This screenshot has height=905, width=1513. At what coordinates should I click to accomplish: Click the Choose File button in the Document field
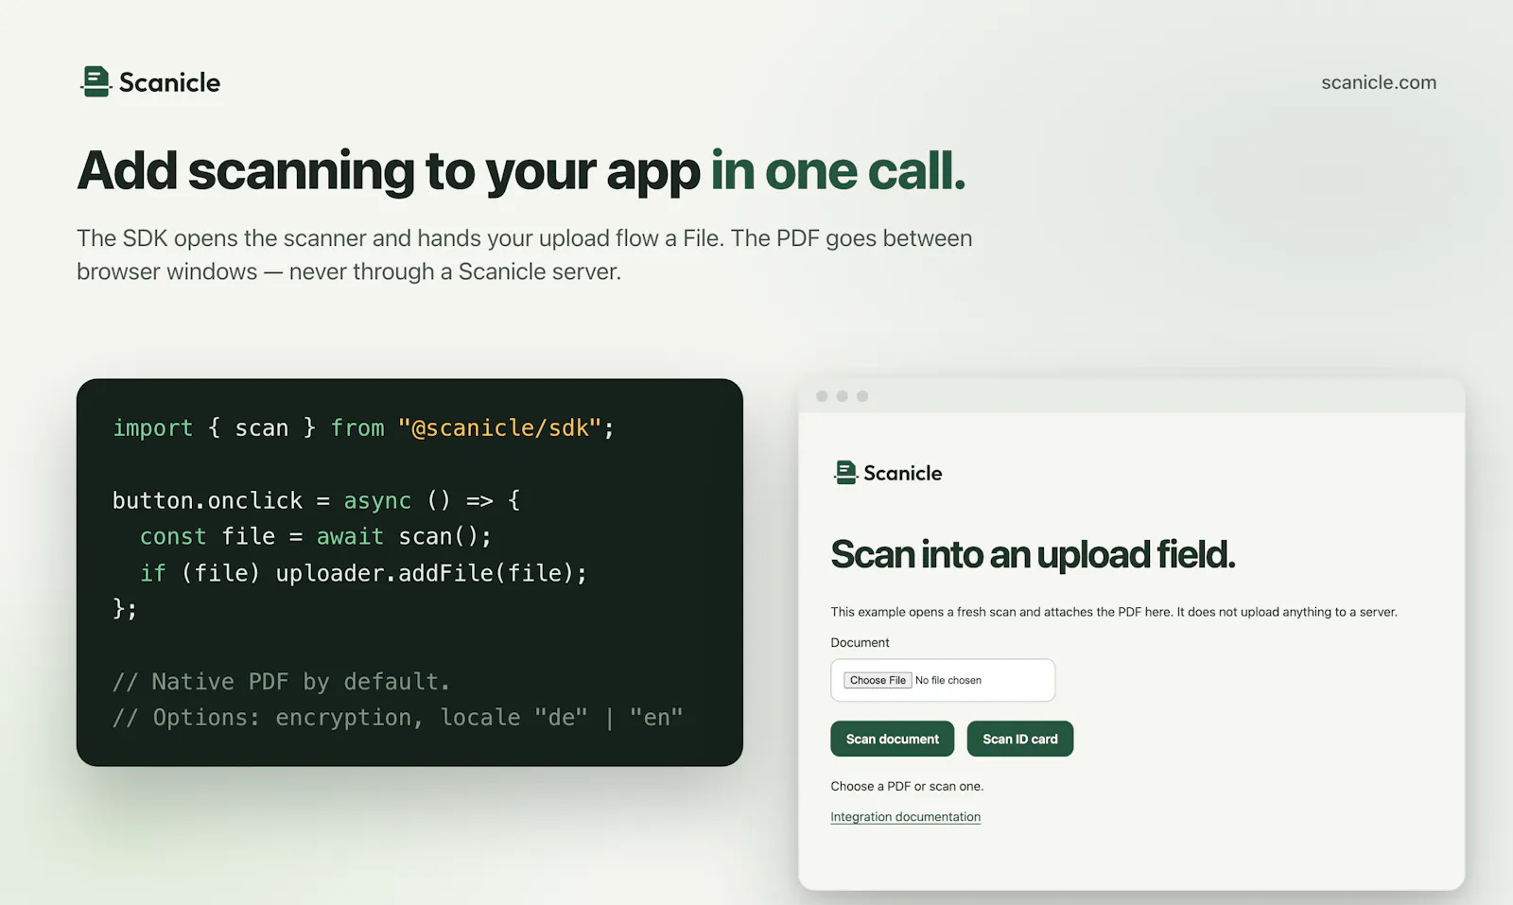pyautogui.click(x=878, y=680)
